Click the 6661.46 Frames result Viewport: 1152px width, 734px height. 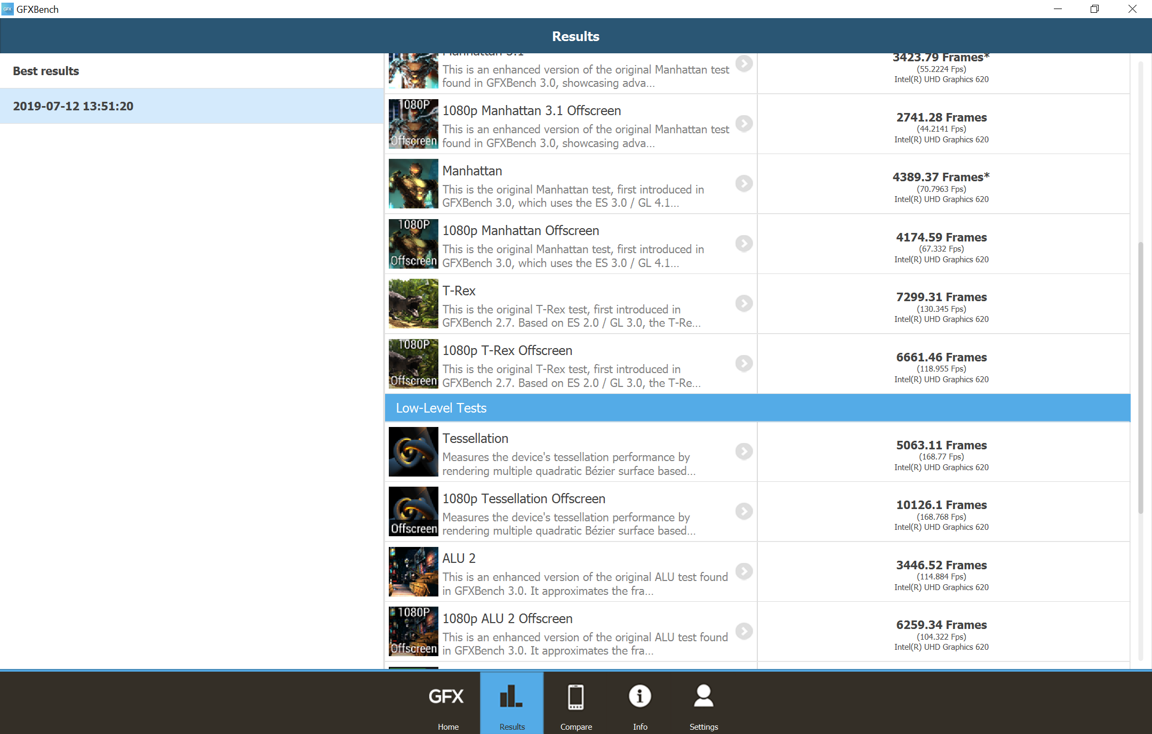click(x=941, y=357)
